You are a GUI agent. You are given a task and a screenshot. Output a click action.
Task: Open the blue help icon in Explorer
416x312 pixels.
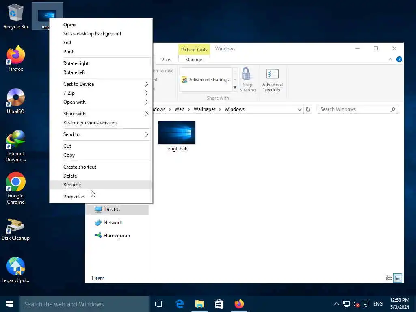[399, 59]
